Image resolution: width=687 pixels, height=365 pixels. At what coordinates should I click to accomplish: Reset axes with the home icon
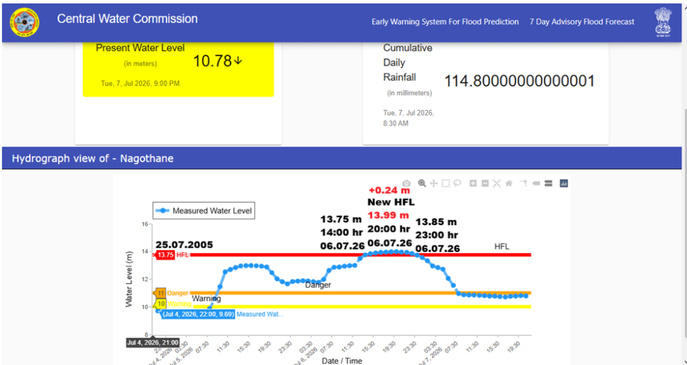point(508,184)
